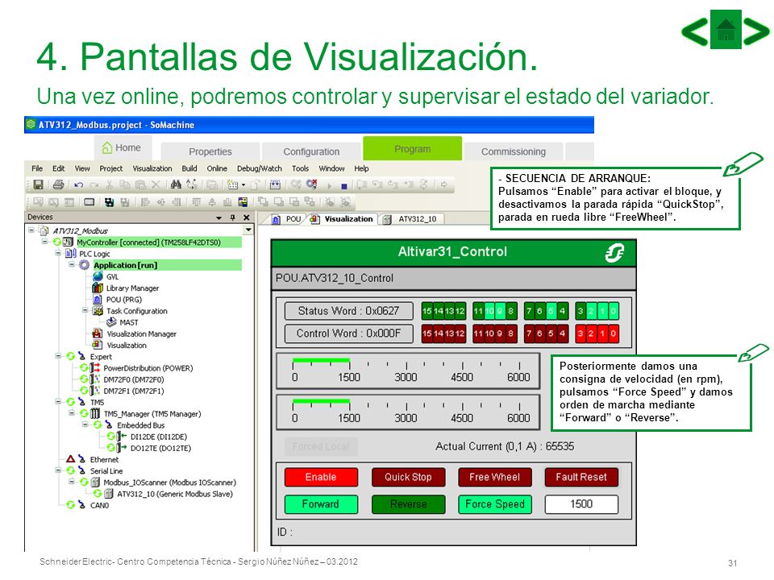
Task: Click the Copy icon in the toolbar
Action: click(x=124, y=184)
